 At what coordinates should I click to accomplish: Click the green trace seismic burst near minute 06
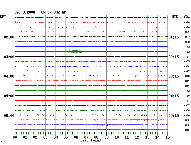click(76, 51)
